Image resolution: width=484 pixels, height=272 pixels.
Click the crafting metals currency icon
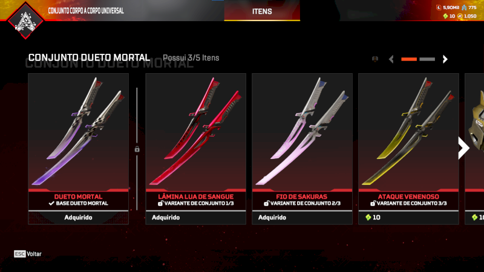464,7
